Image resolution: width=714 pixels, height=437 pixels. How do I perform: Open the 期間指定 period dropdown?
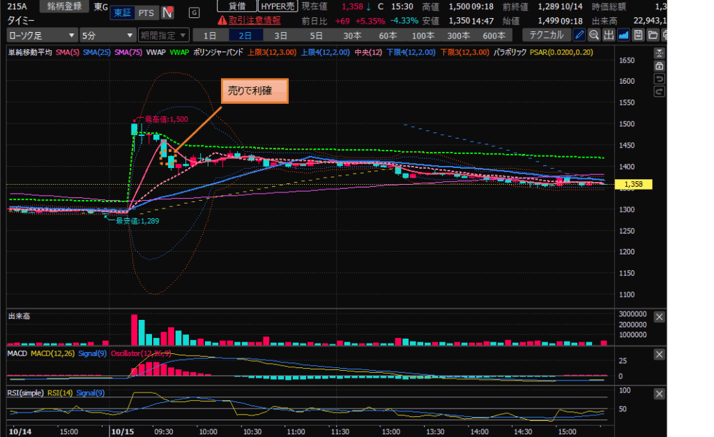[164, 35]
